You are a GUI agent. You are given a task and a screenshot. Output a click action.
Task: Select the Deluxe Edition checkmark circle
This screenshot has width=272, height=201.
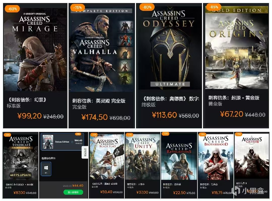point(72,142)
